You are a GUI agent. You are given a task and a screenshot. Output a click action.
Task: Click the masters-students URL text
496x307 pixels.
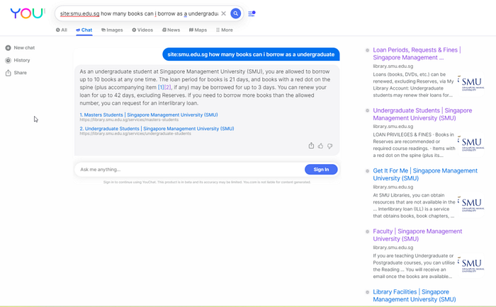click(x=129, y=120)
